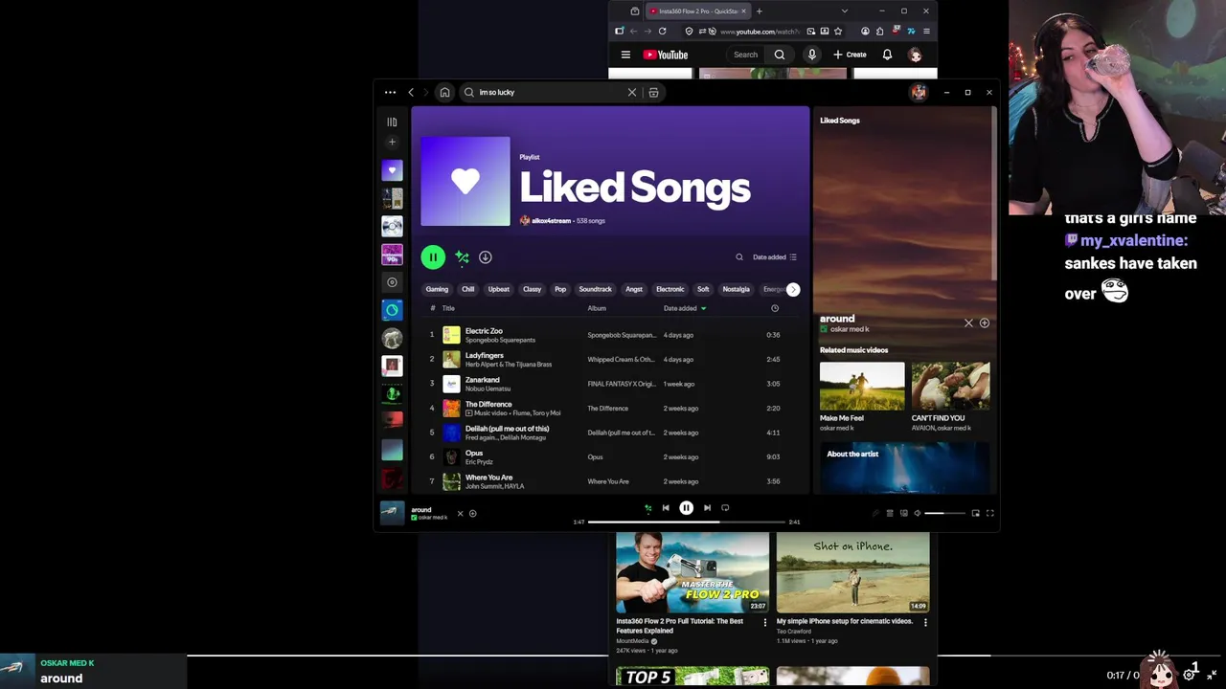Open the Date added sort dropdown

pos(775,257)
